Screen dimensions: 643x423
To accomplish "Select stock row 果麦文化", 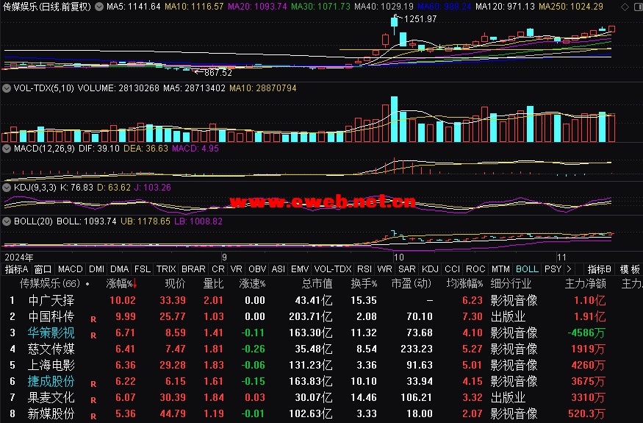I will (322, 397).
